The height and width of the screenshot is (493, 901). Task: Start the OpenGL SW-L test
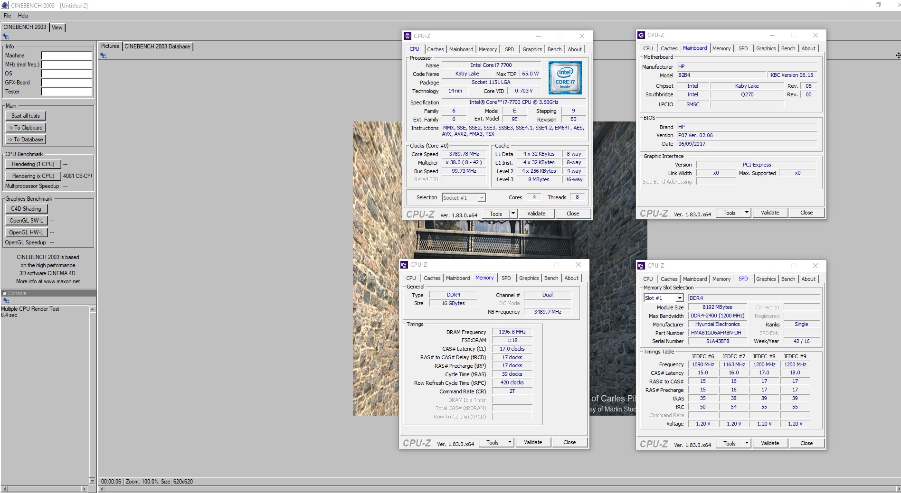tap(27, 221)
